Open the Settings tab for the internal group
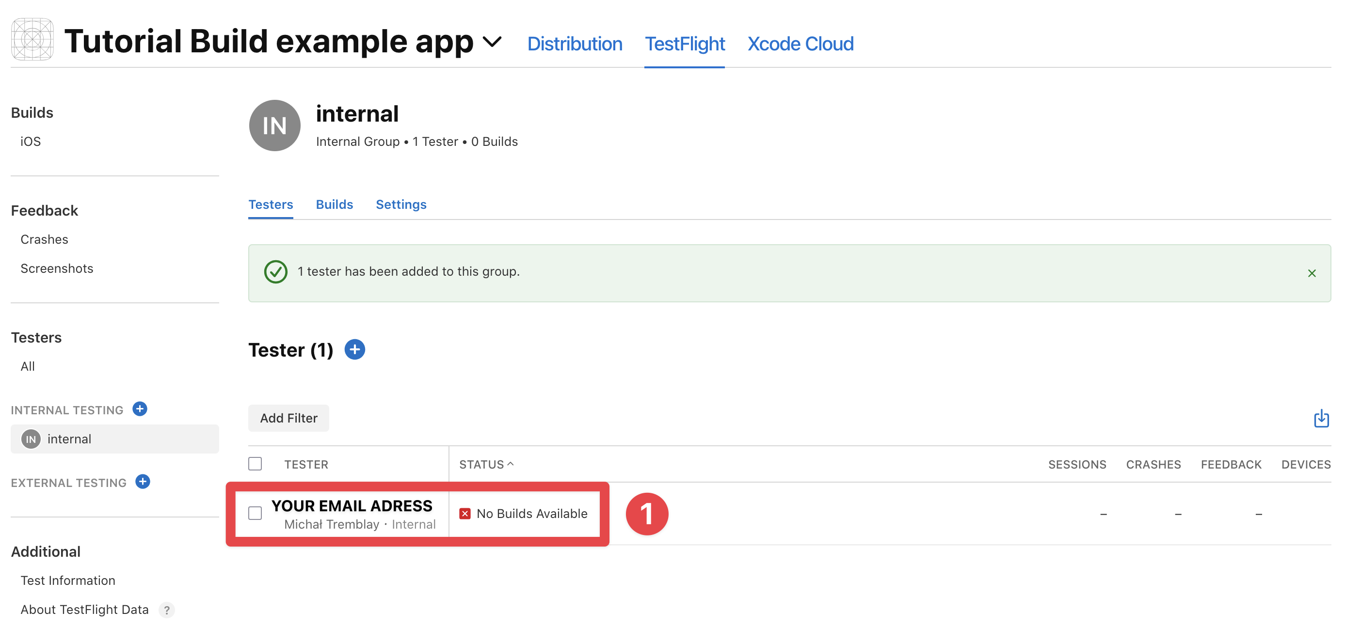Viewport: 1345px width, 627px height. (401, 204)
